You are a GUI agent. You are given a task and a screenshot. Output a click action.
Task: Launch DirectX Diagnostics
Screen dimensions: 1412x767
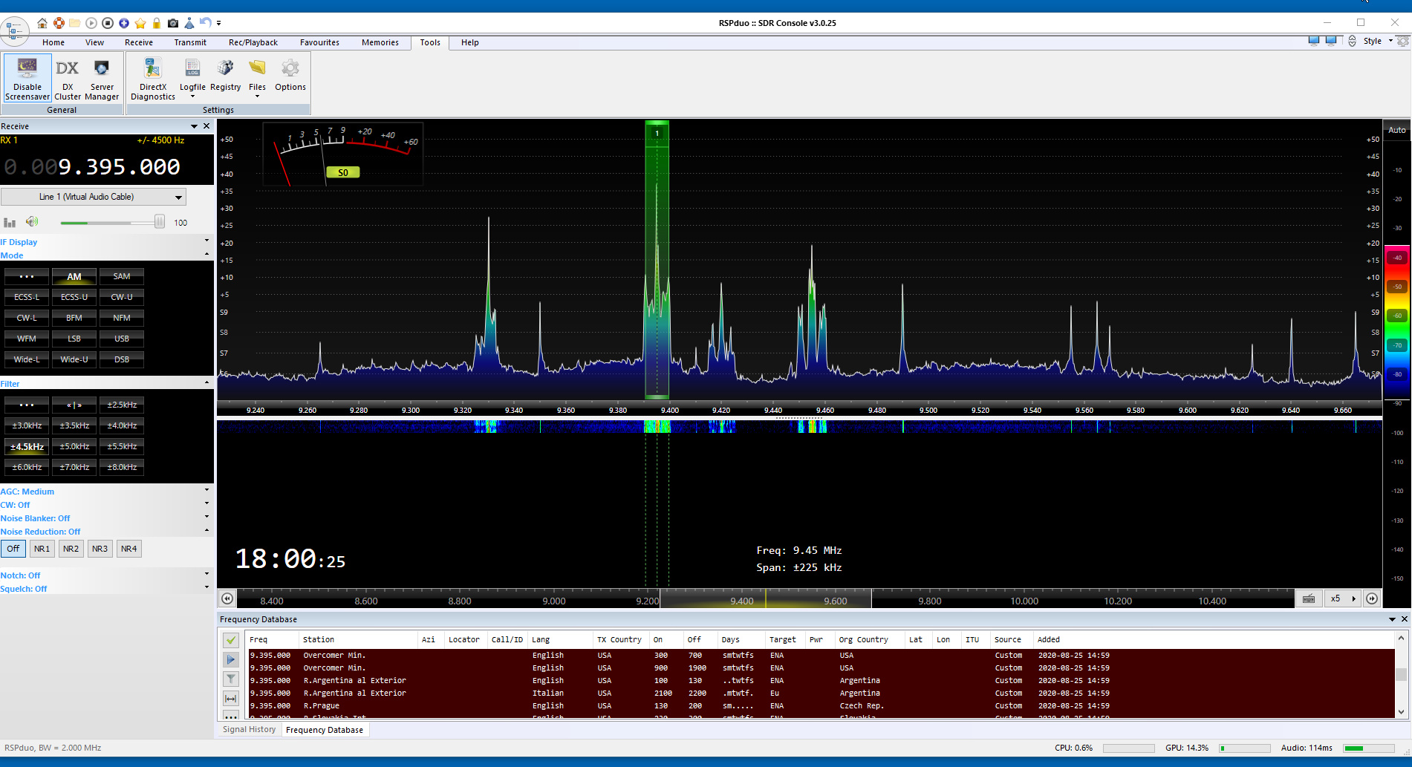153,69
